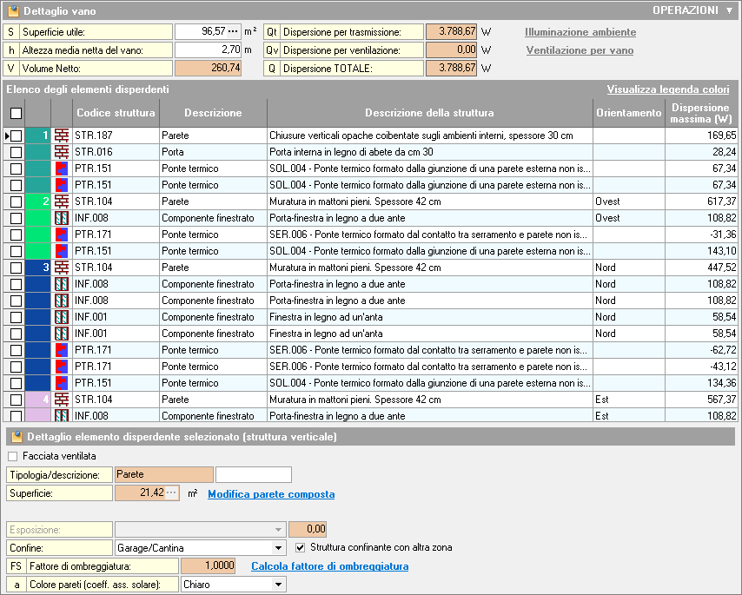Click the thermal bridge icon with value 134,36
Image resolution: width=742 pixels, height=595 pixels.
pyautogui.click(x=62, y=383)
